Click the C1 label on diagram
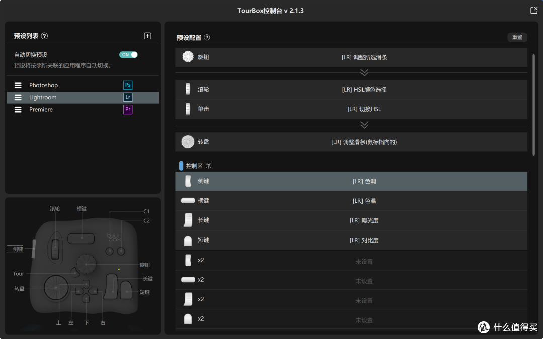The width and height of the screenshot is (543, 339). [x=146, y=211]
